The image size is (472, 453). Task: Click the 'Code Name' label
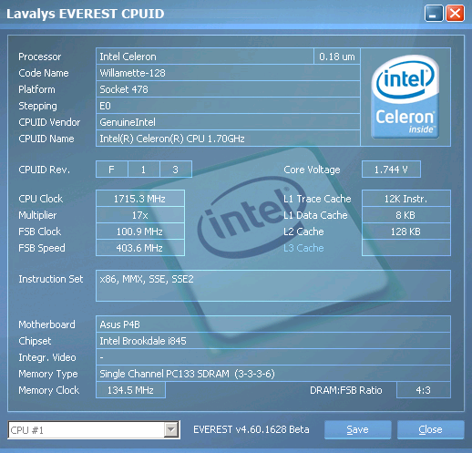[44, 73]
